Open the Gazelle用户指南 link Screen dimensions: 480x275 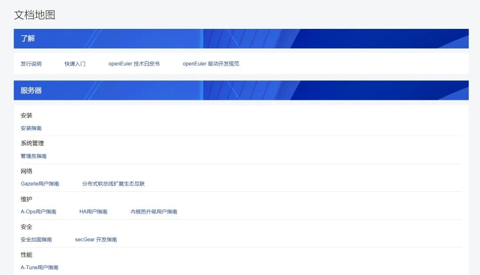pos(40,183)
